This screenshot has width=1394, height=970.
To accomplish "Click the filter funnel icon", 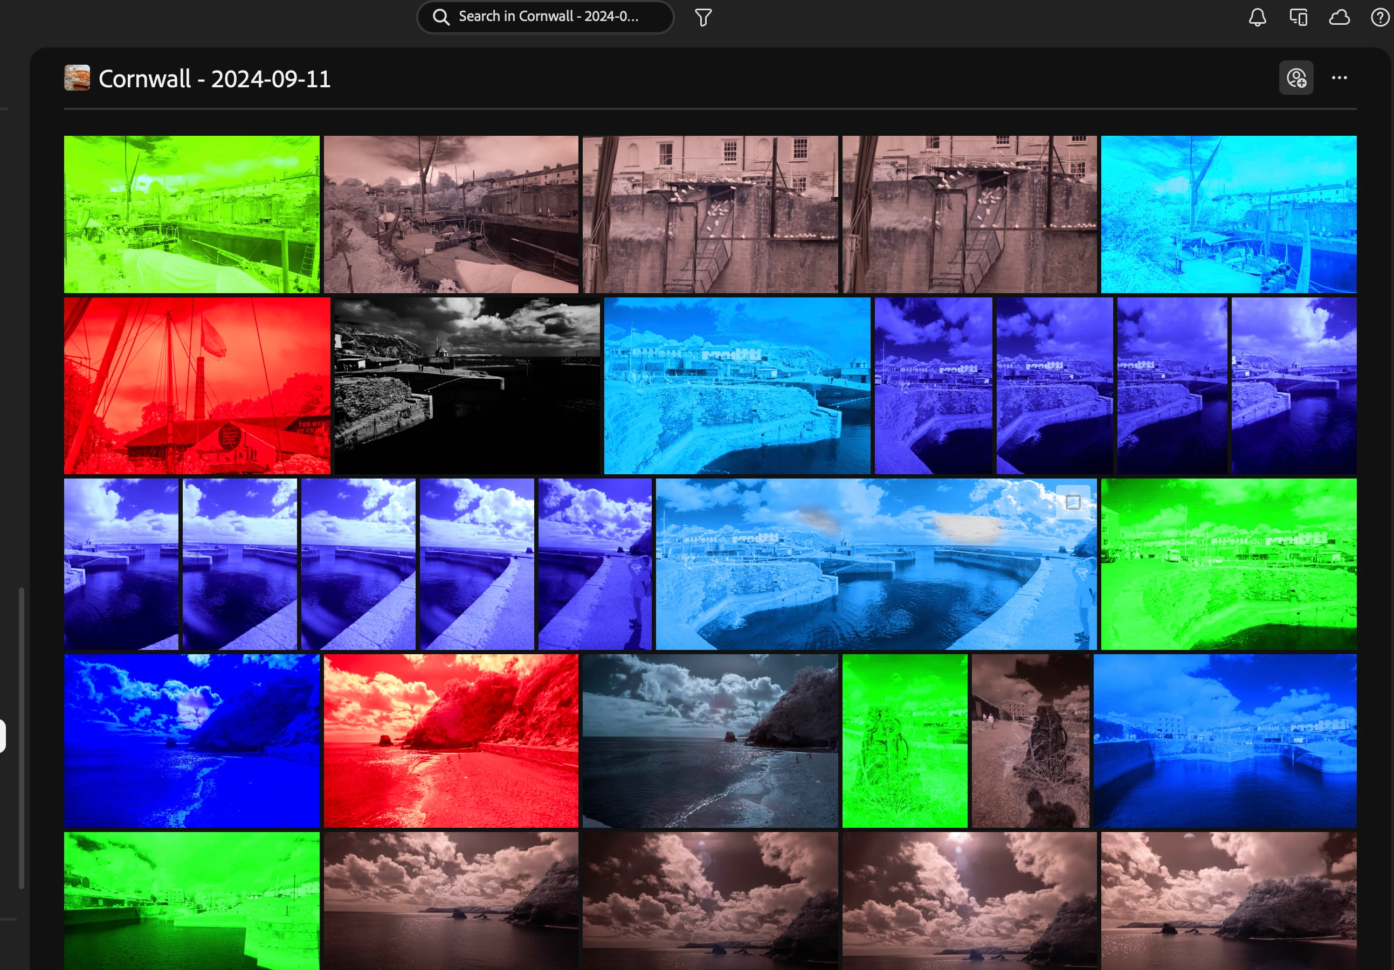I will pos(702,18).
